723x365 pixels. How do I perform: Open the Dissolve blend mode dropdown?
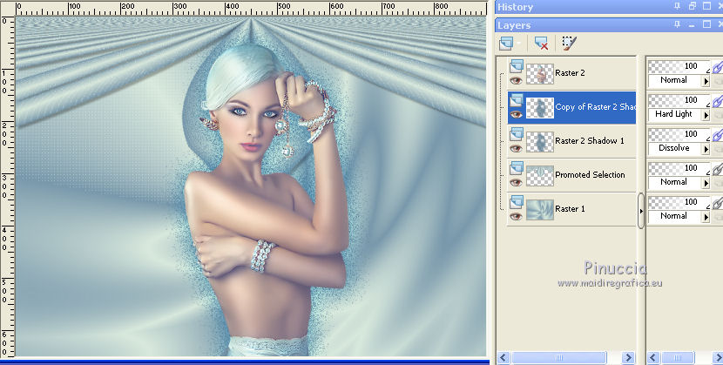pos(706,149)
